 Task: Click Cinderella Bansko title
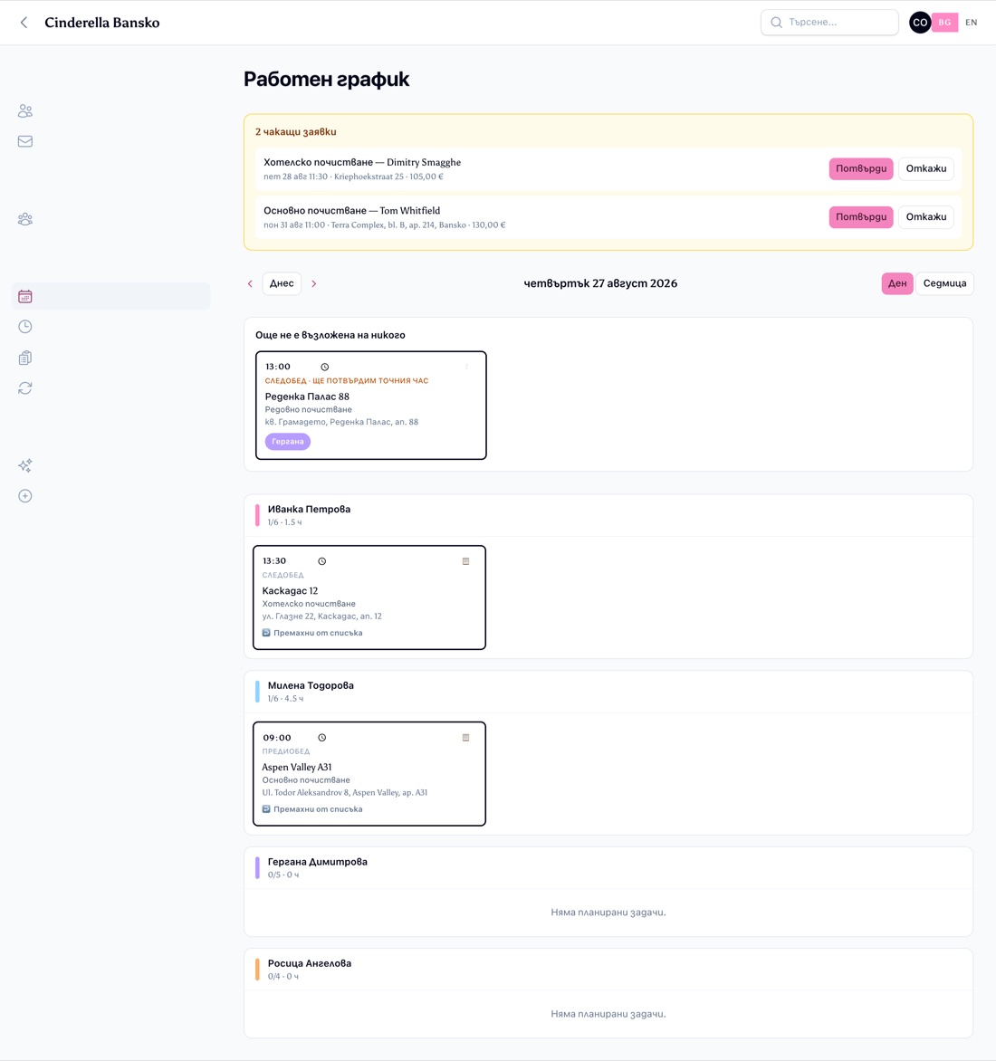(x=102, y=23)
